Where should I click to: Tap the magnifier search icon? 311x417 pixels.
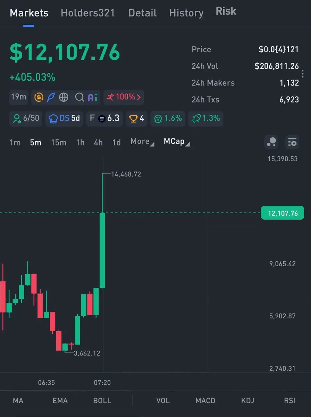tap(79, 97)
